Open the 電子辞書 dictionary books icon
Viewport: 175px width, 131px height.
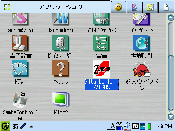(x=20, y=43)
